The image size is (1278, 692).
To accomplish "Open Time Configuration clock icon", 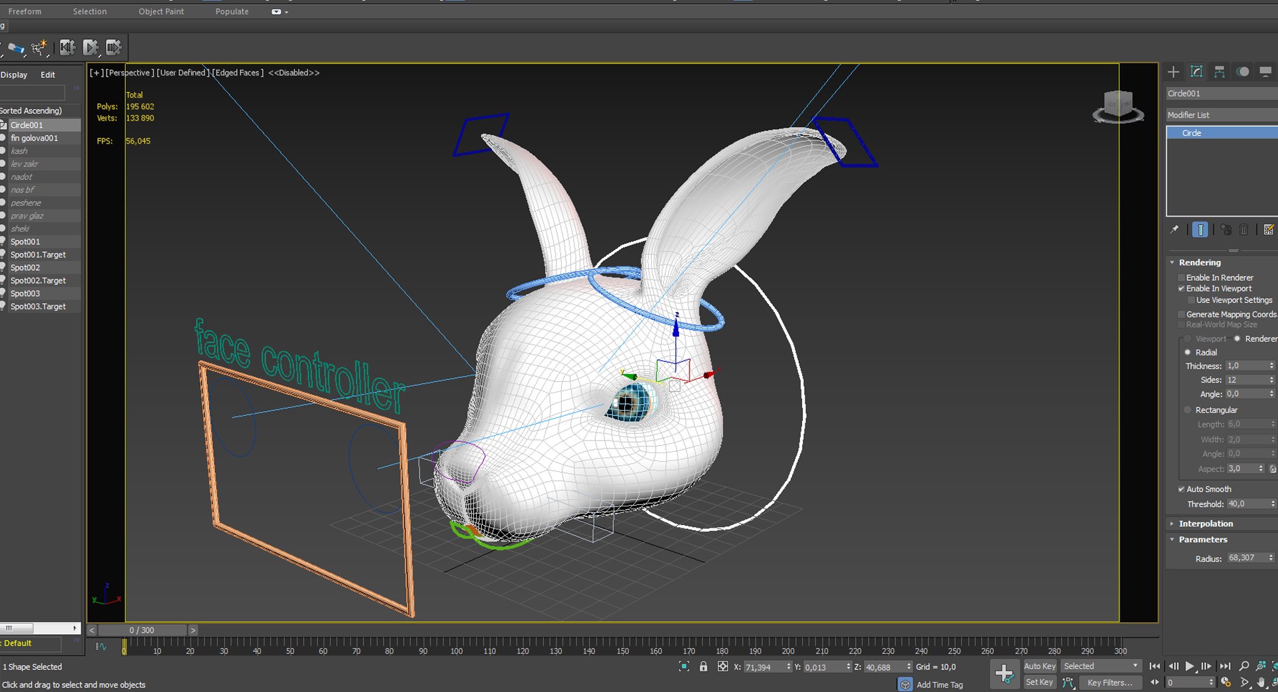I will point(1225,683).
